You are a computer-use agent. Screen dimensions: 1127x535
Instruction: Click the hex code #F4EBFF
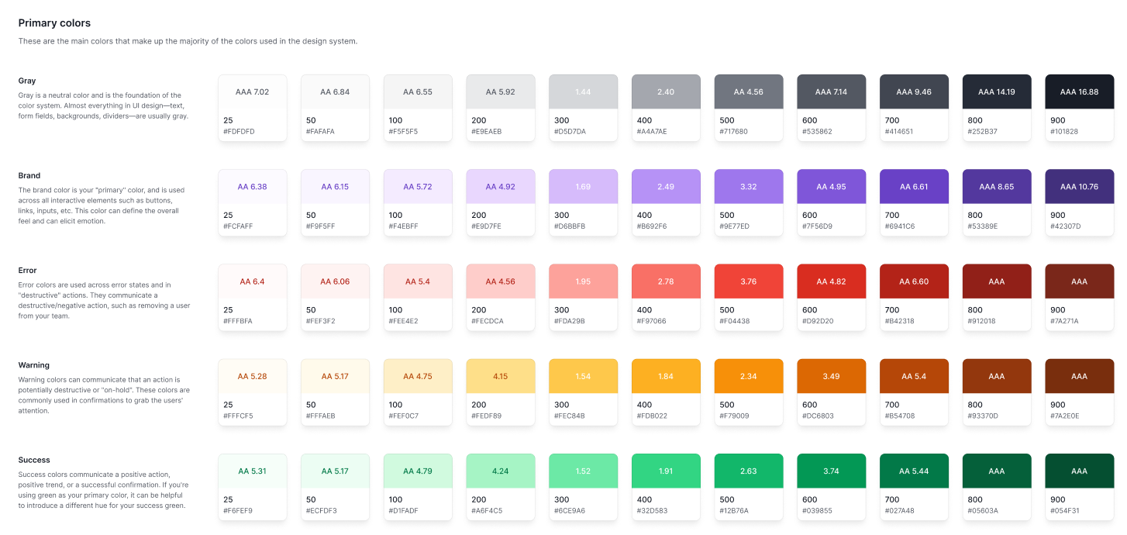(x=403, y=226)
